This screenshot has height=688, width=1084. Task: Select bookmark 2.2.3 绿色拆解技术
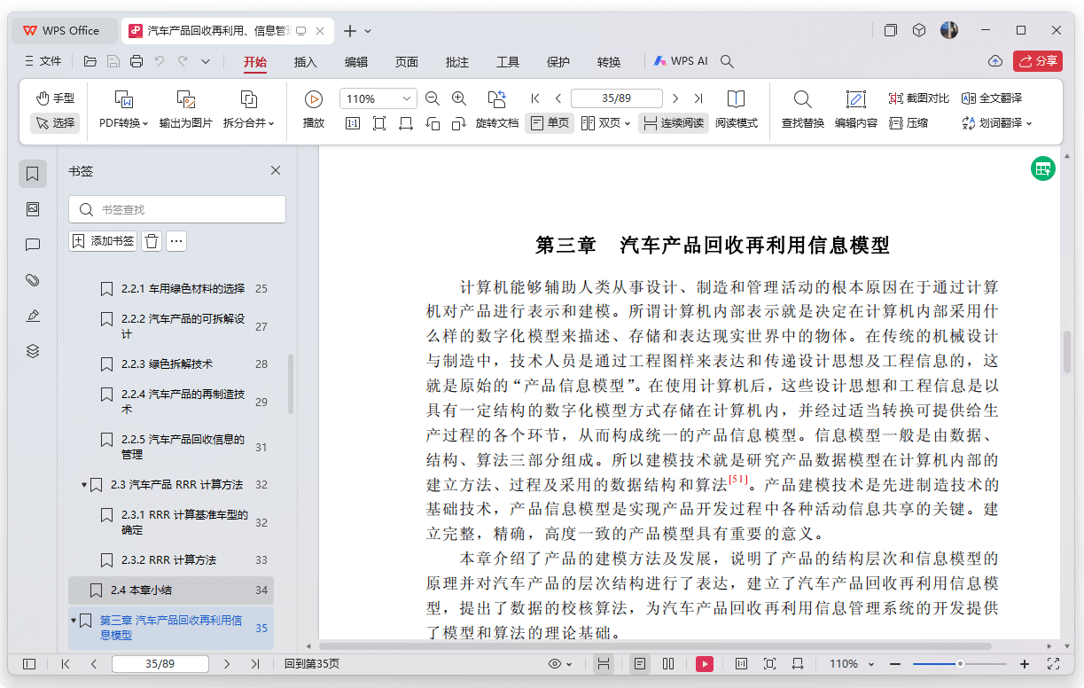click(x=170, y=364)
